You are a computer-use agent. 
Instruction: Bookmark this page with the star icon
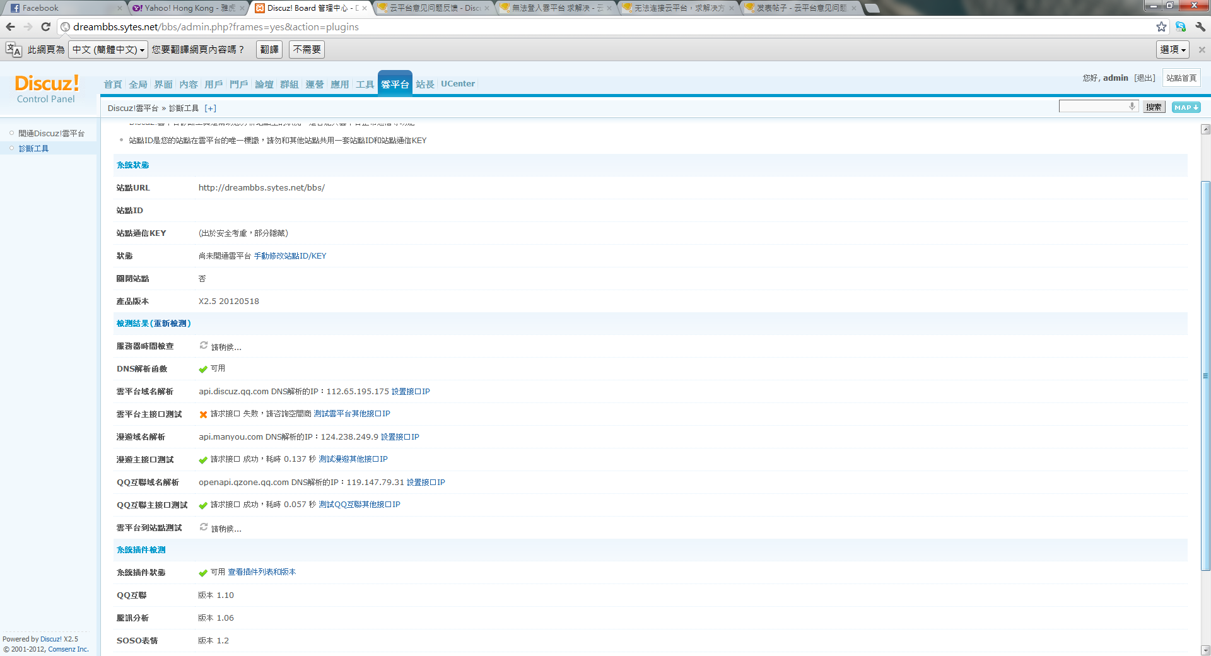(x=1161, y=26)
